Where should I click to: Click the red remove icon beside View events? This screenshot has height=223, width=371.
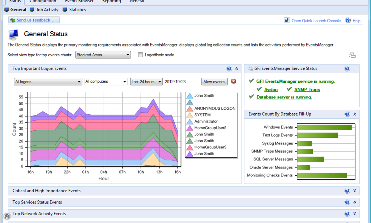pos(234,81)
